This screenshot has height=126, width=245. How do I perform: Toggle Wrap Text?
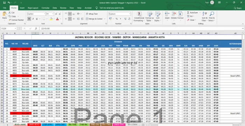pyautogui.click(x=92, y=14)
